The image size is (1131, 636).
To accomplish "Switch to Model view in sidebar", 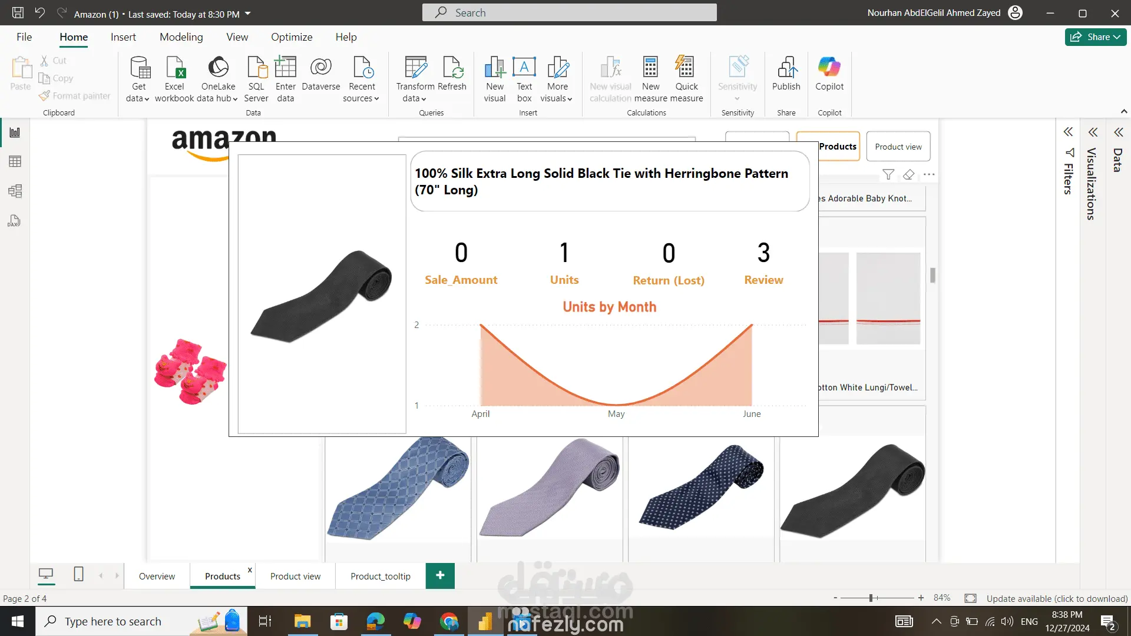I will [15, 191].
